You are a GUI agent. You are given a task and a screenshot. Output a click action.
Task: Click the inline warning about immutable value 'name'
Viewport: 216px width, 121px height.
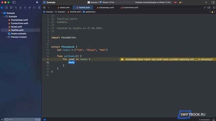169,59
